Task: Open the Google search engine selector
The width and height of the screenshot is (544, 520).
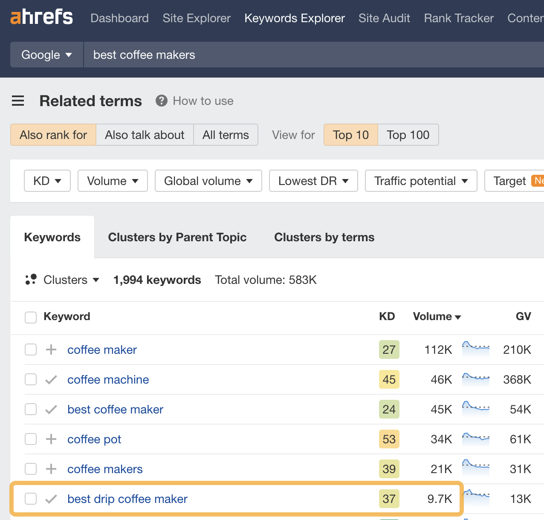Action: [x=46, y=55]
